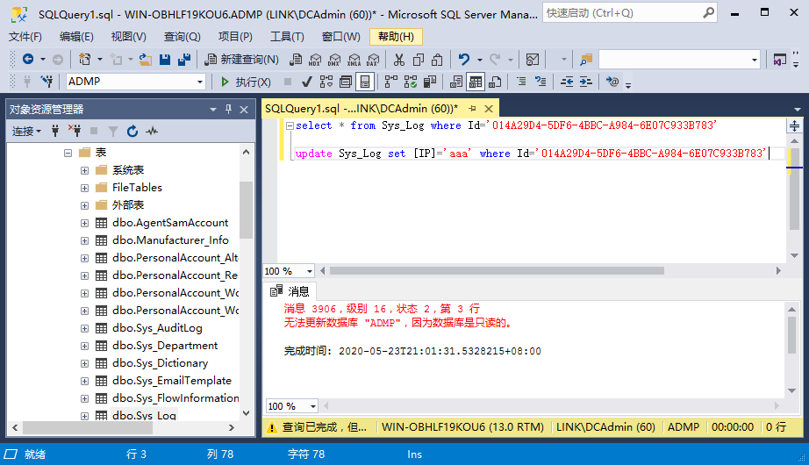Expand the FileTables folder
809x465 pixels.
tap(84, 188)
